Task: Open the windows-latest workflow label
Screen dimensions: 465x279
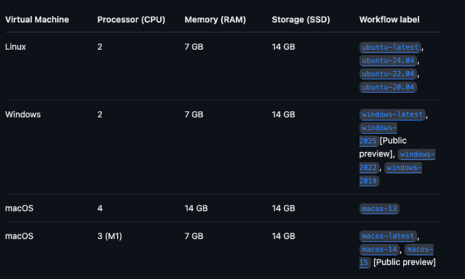Action: 392,115
